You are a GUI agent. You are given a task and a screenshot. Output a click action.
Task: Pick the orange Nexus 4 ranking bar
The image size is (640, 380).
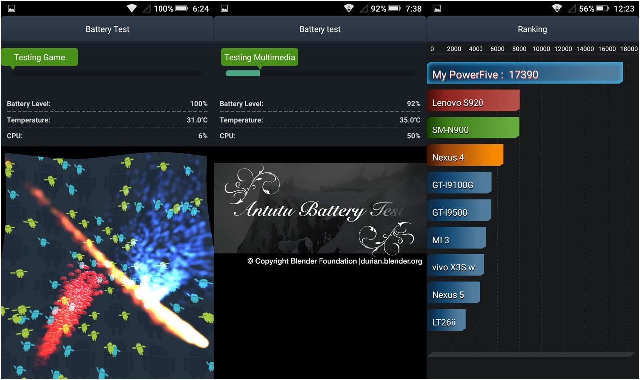pos(465,157)
